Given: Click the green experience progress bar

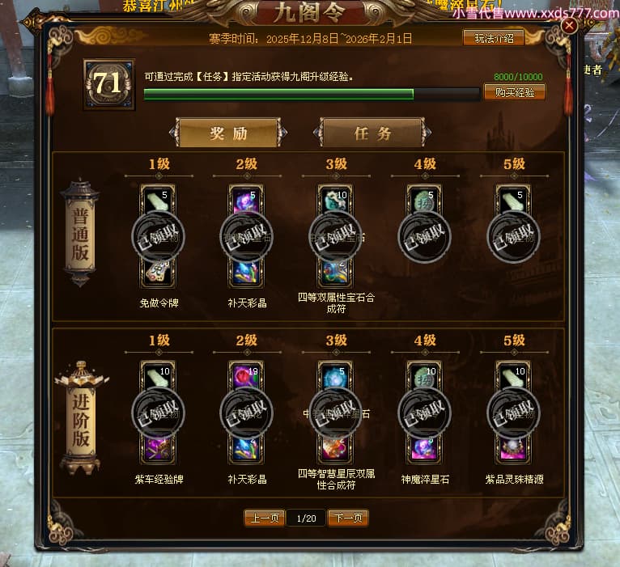Looking at the screenshot, I should (x=312, y=94).
